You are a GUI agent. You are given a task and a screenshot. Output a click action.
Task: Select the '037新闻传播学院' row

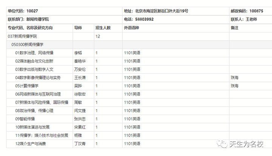pos(139,36)
